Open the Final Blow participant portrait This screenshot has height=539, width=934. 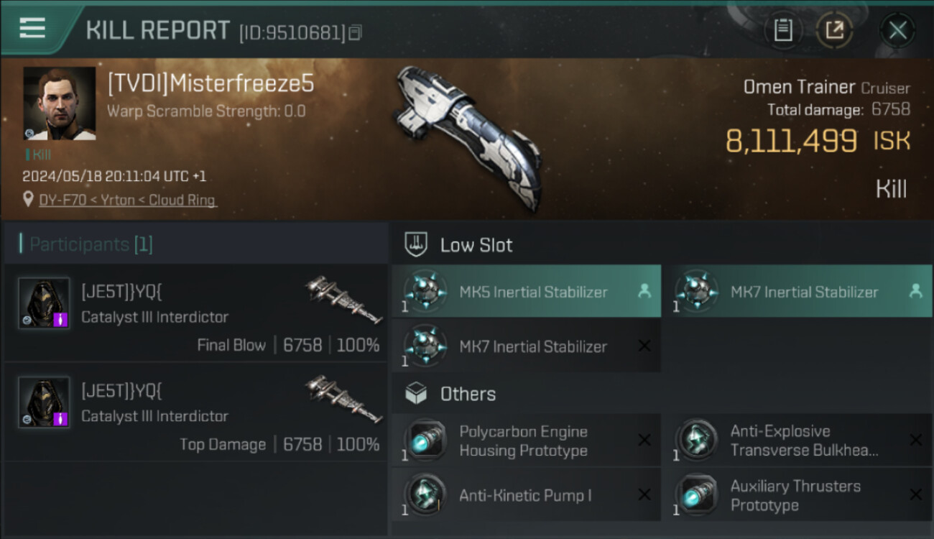click(44, 303)
